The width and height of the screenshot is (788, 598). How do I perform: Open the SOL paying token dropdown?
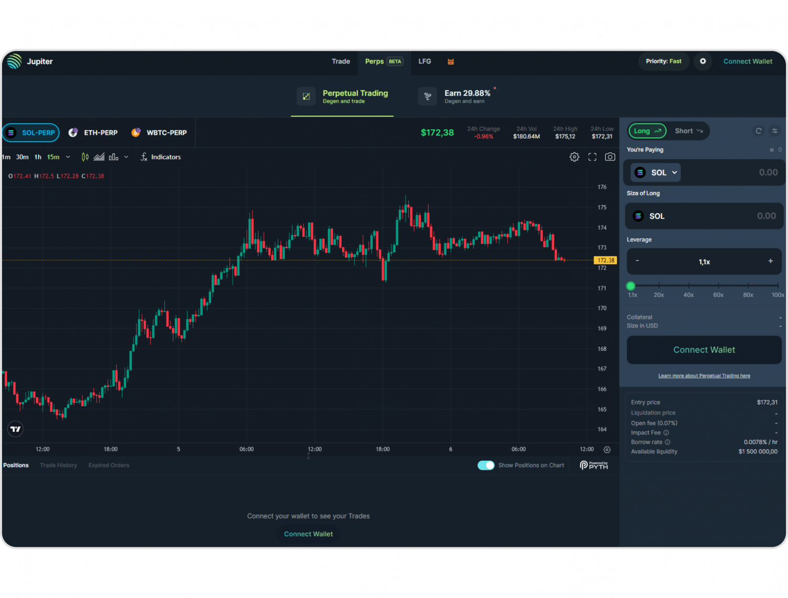coord(656,173)
